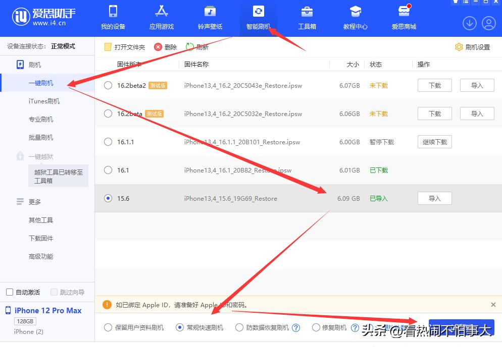Enable the 跳过向导 skip setup checkbox
Screen dimensions: 502x347
click(x=53, y=292)
